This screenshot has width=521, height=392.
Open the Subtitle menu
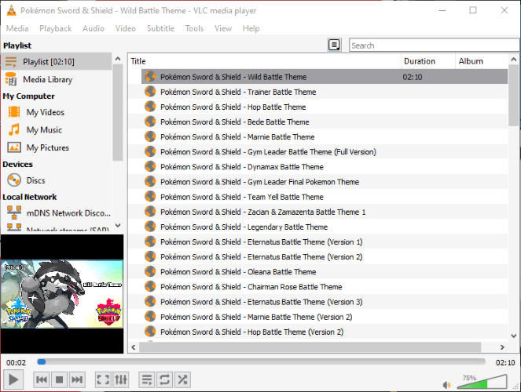tap(160, 28)
